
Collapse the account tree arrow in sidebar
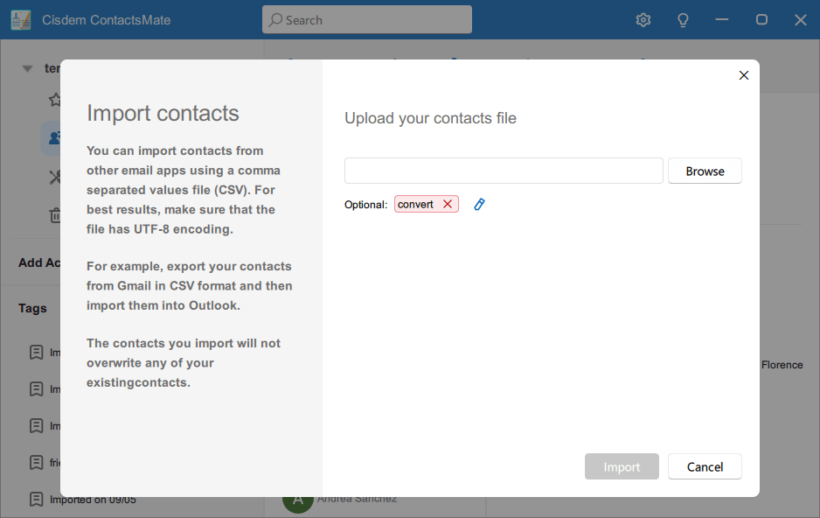[x=27, y=68]
